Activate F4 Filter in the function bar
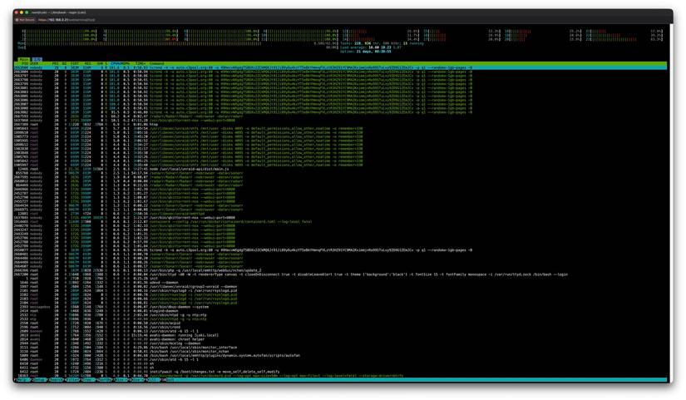The width and height of the screenshot is (686, 400). 72,380
